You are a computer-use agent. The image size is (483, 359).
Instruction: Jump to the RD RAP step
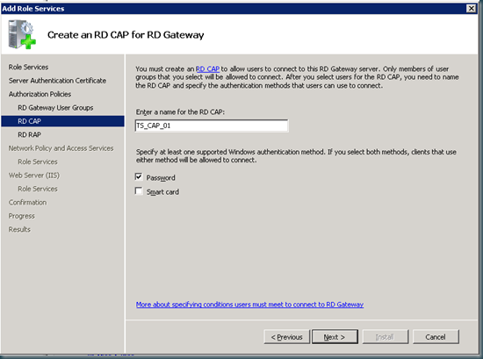[29, 135]
